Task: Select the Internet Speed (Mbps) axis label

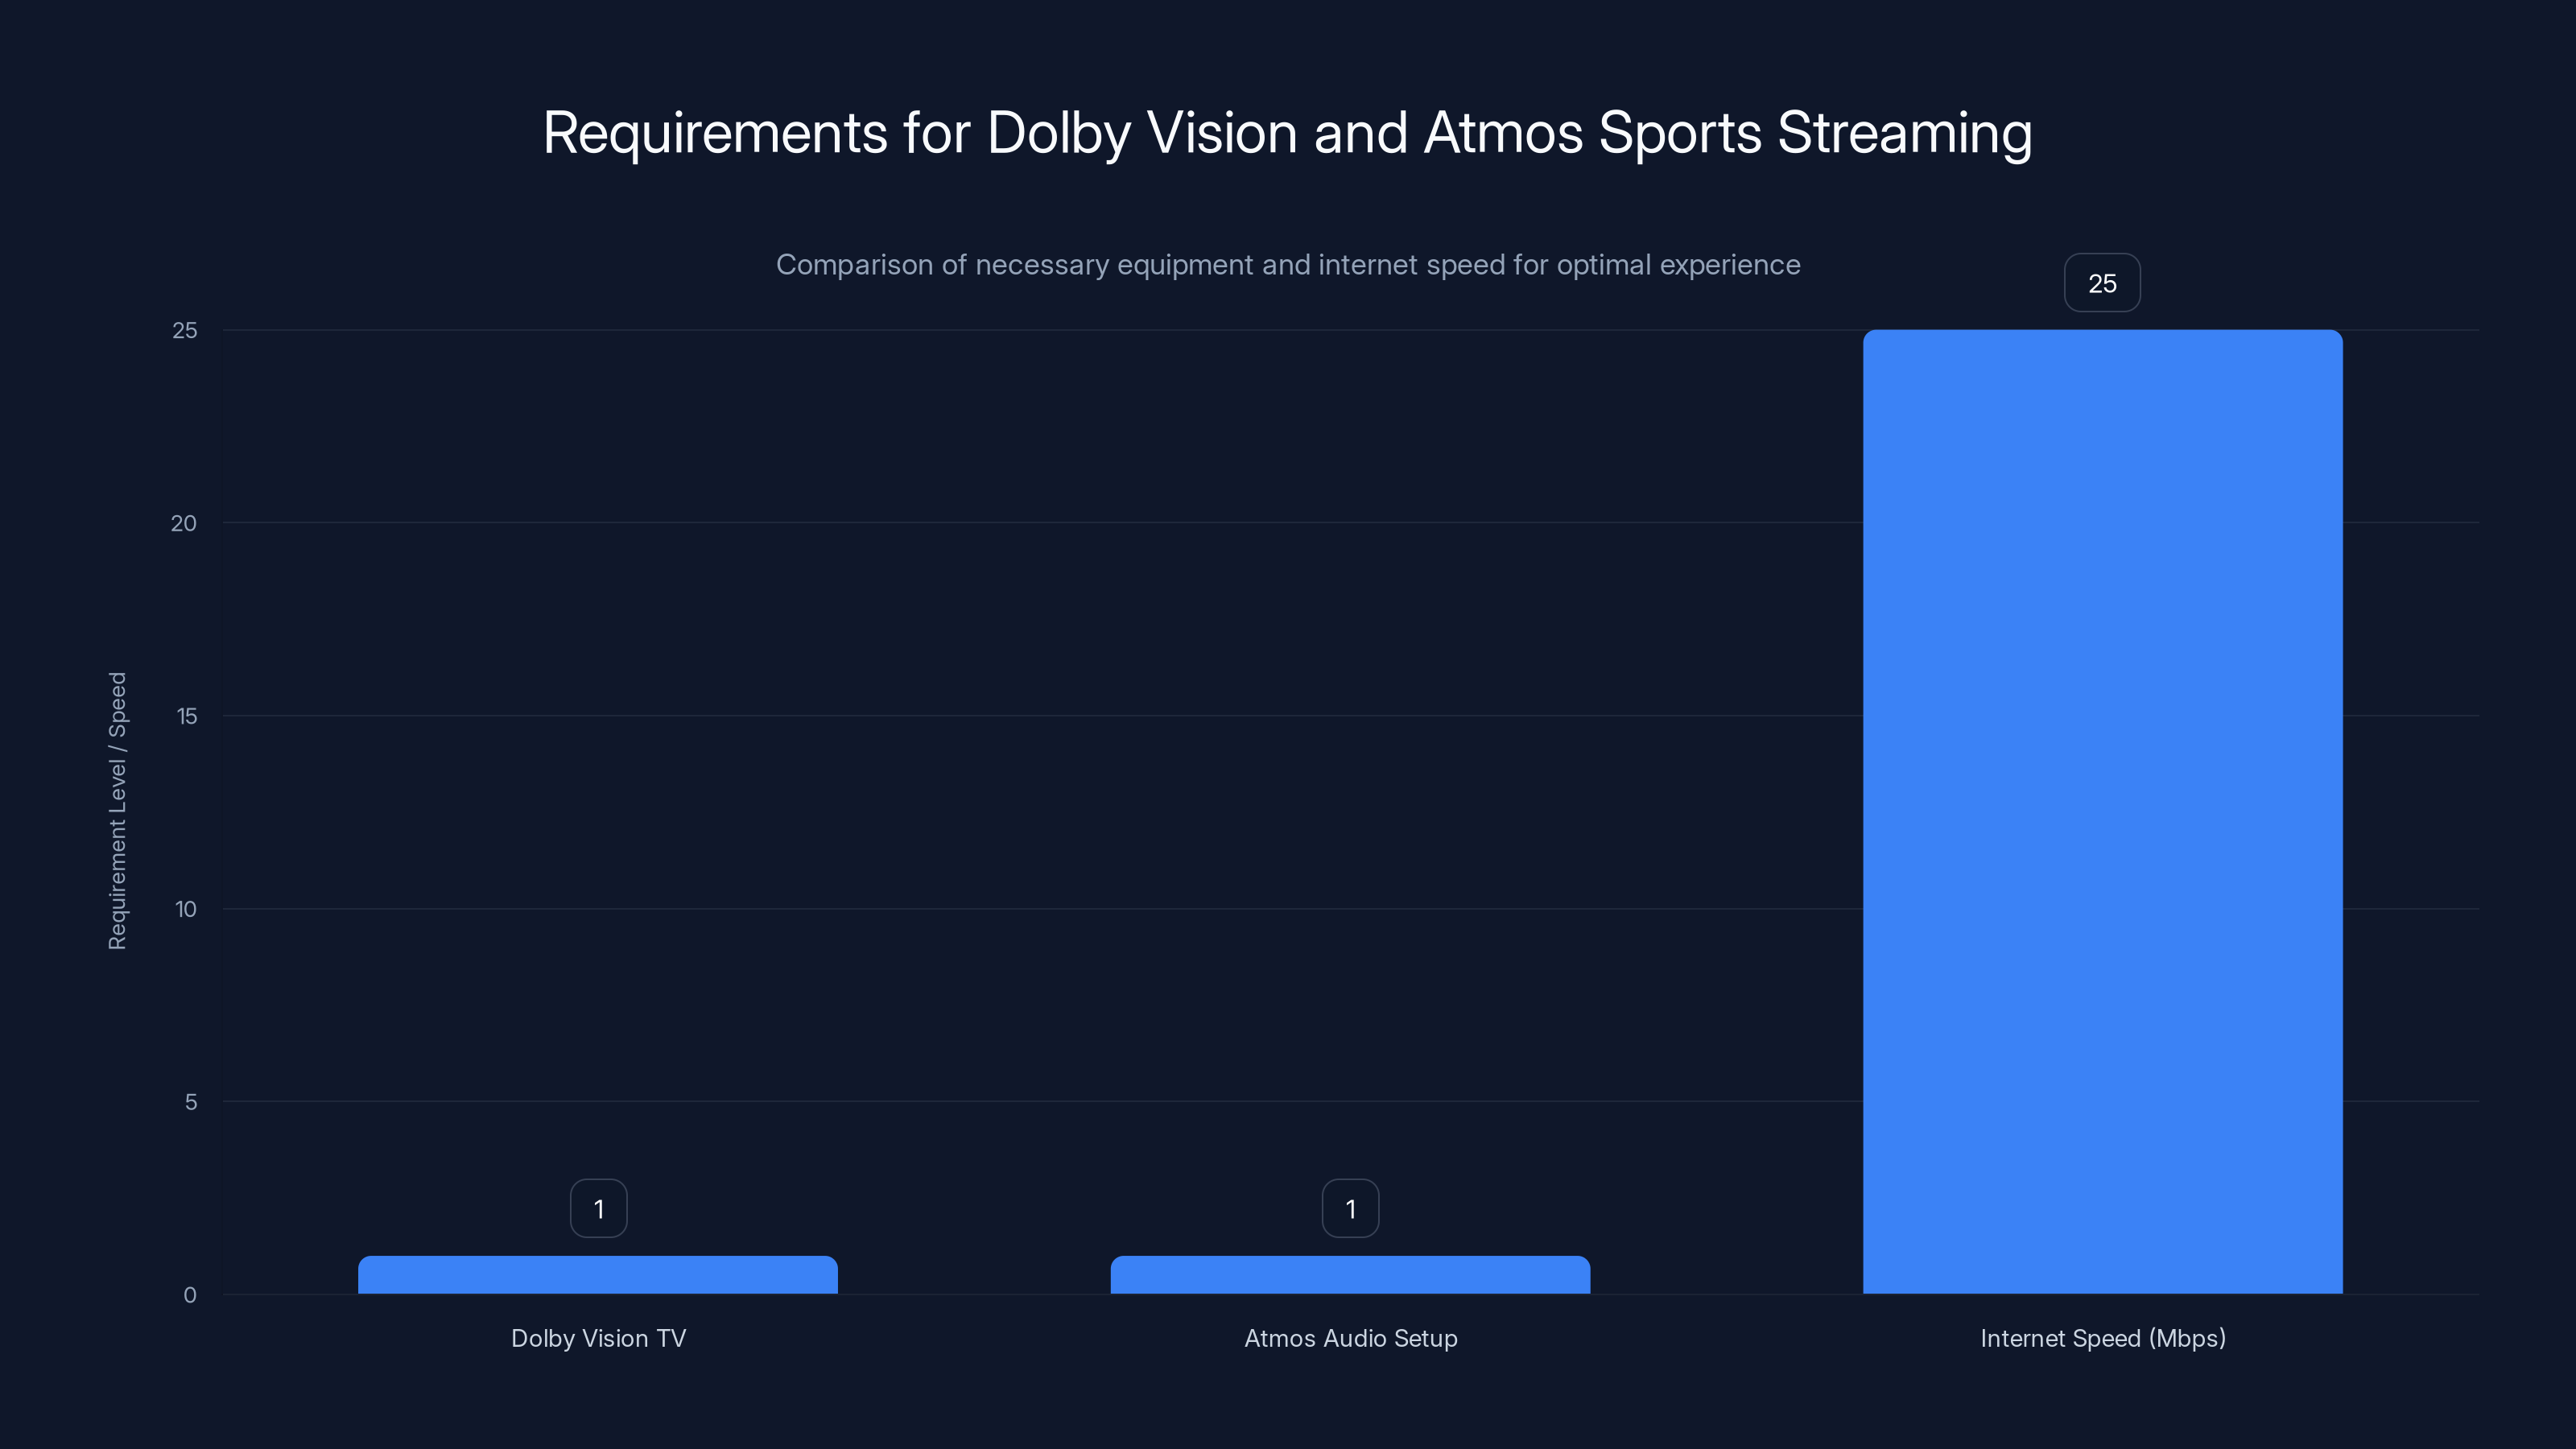Action: pos(2103,1338)
